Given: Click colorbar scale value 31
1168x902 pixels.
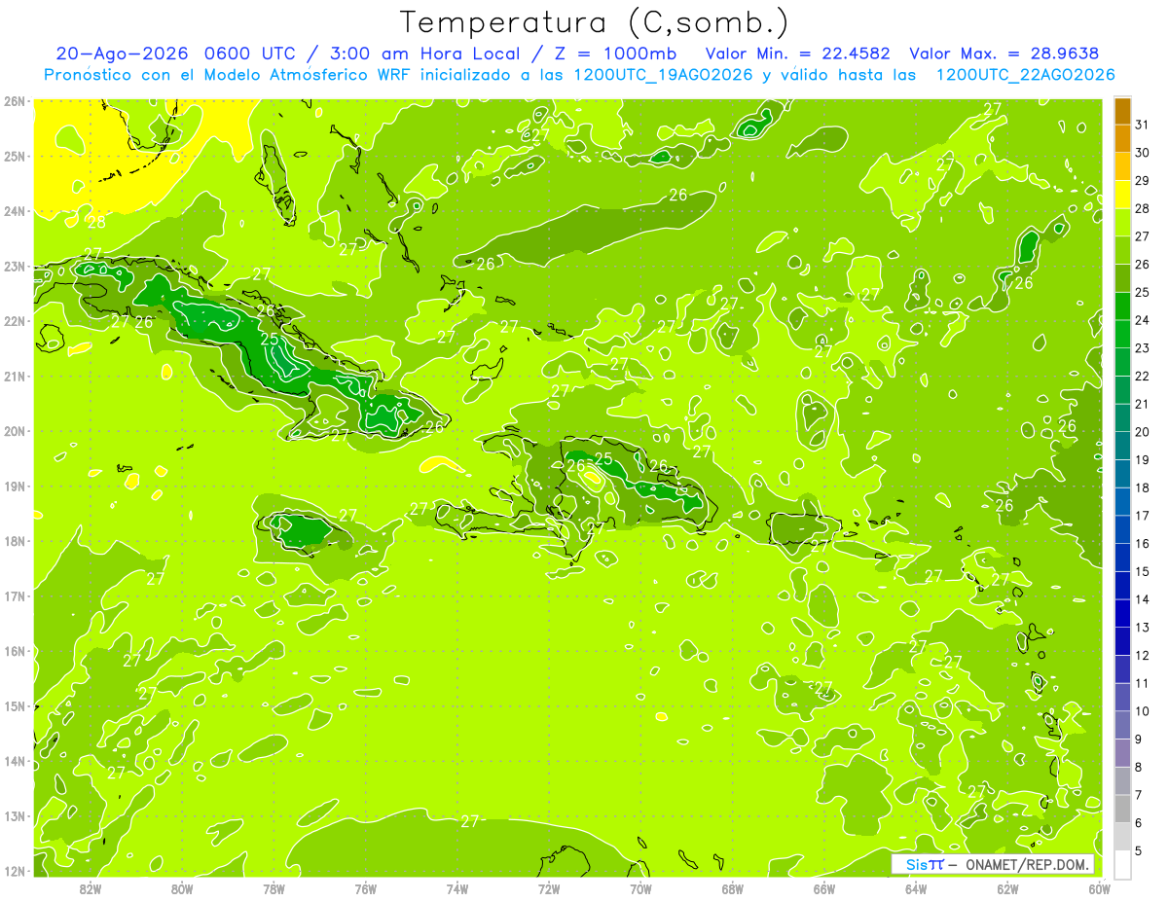Looking at the screenshot, I should coord(1142,125).
